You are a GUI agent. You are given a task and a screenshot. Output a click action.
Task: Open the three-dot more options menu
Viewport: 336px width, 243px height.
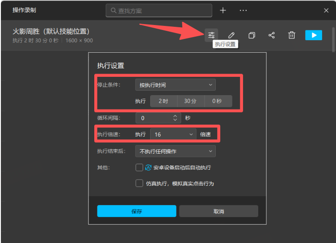tap(243, 10)
